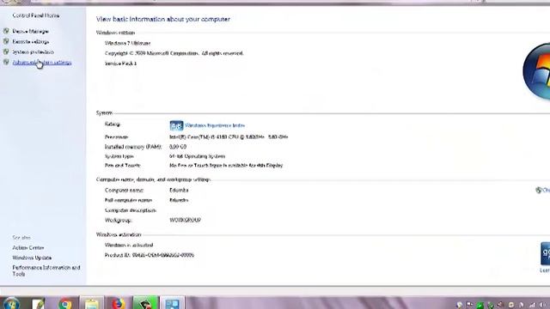Go to Control Panel Home
The width and height of the screenshot is (550, 309).
(x=36, y=15)
